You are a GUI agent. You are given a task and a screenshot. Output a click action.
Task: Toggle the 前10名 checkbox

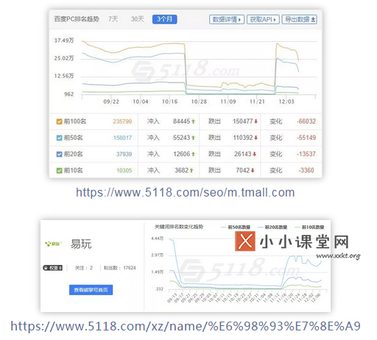click(x=59, y=171)
